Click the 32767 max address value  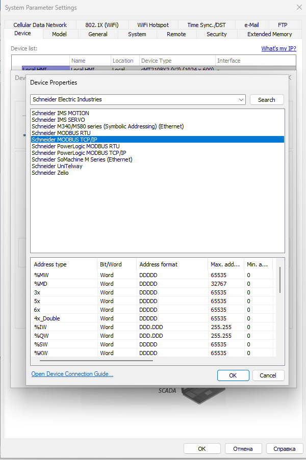(219, 284)
